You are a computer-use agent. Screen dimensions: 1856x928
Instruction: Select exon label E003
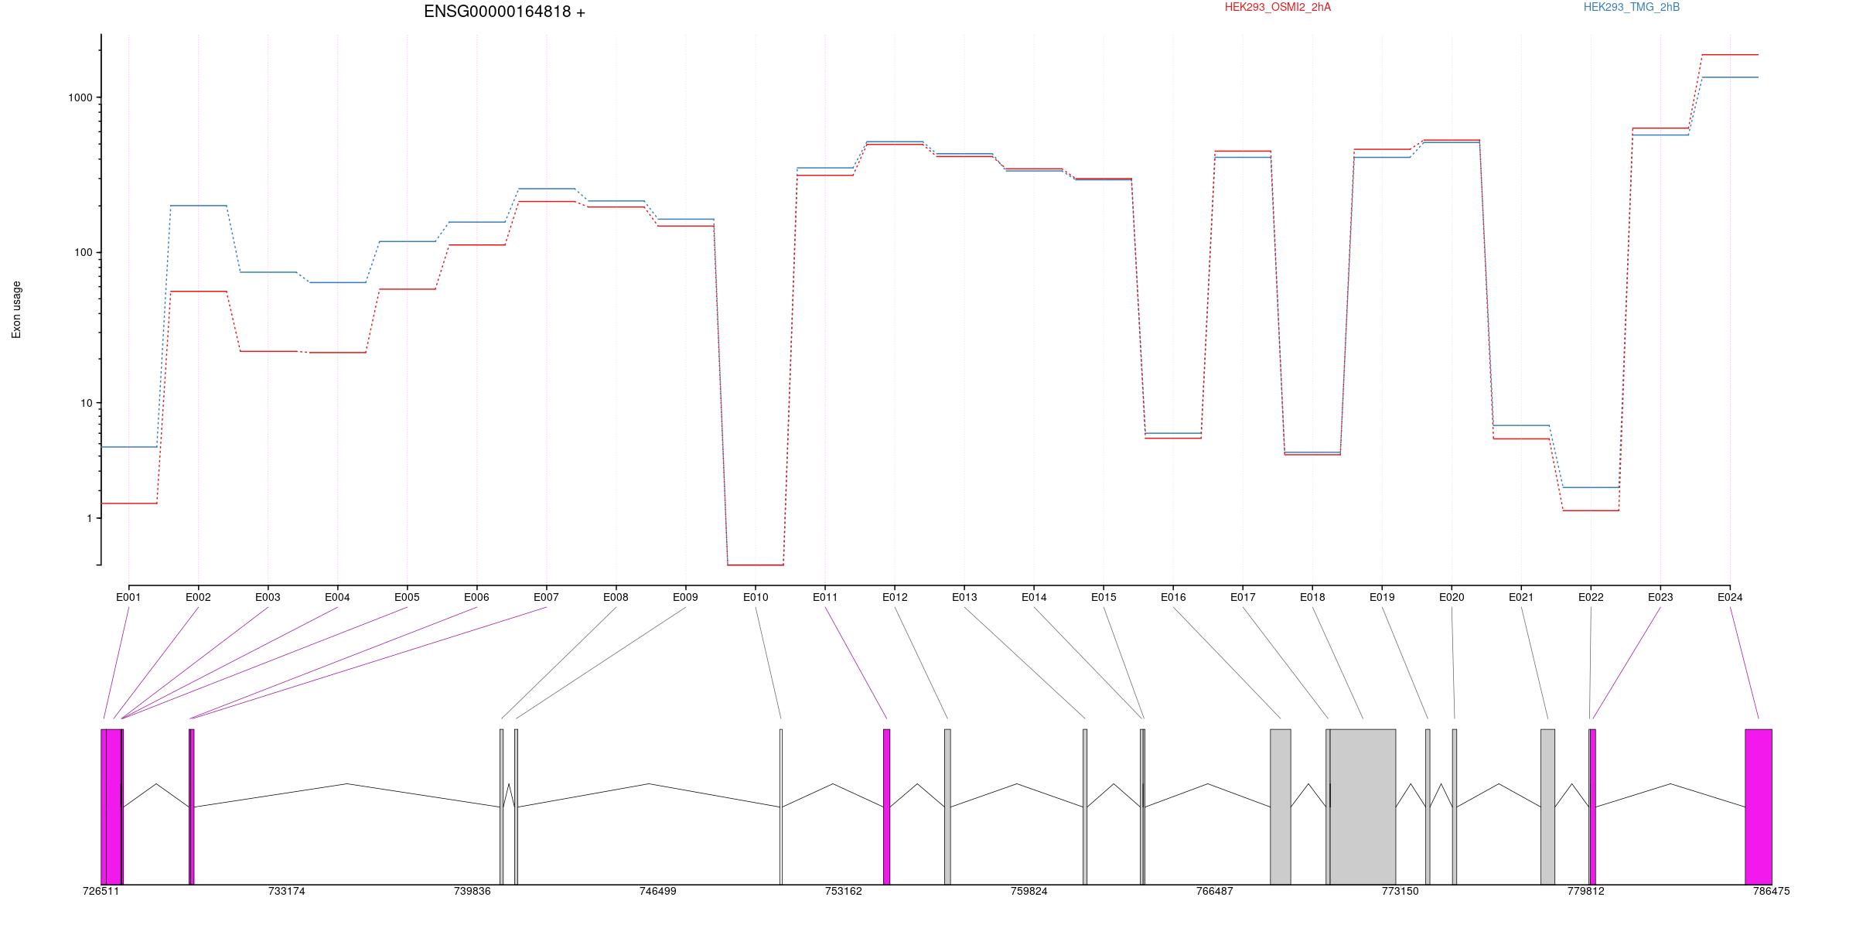tap(268, 597)
